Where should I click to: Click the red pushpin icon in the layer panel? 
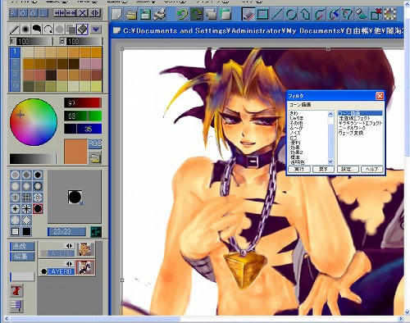[x=16, y=291]
